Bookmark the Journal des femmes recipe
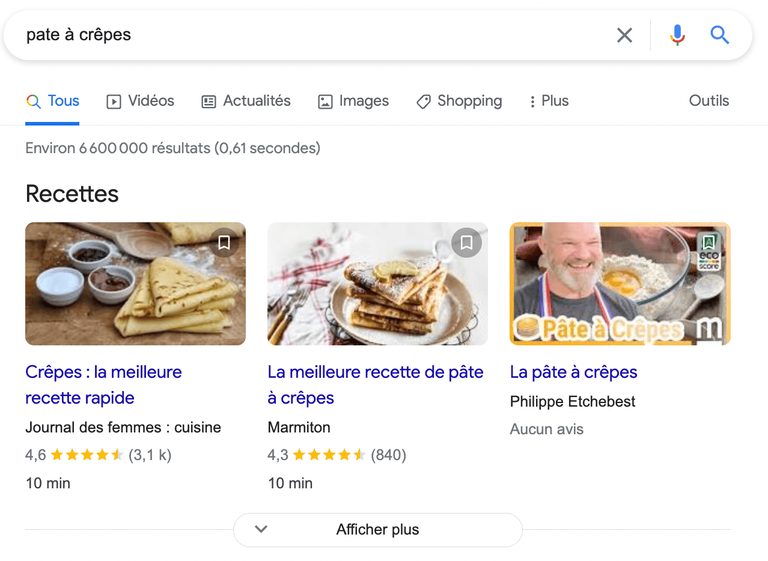 point(224,243)
